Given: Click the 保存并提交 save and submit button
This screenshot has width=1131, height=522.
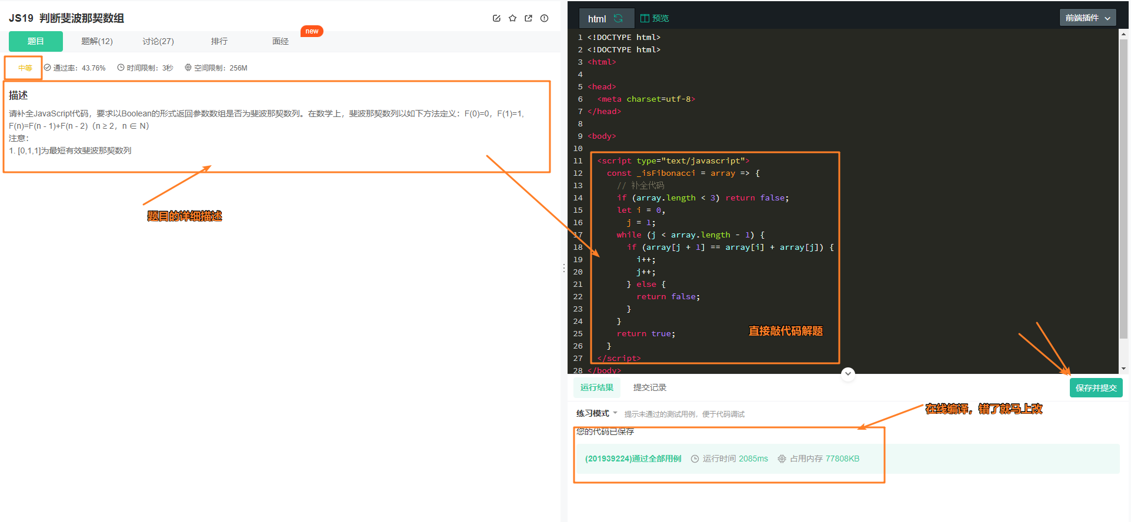Looking at the screenshot, I should coord(1096,388).
